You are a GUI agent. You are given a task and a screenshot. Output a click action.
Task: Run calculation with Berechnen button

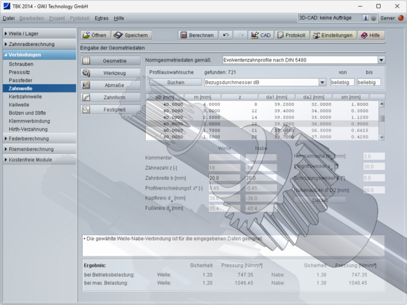196,35
